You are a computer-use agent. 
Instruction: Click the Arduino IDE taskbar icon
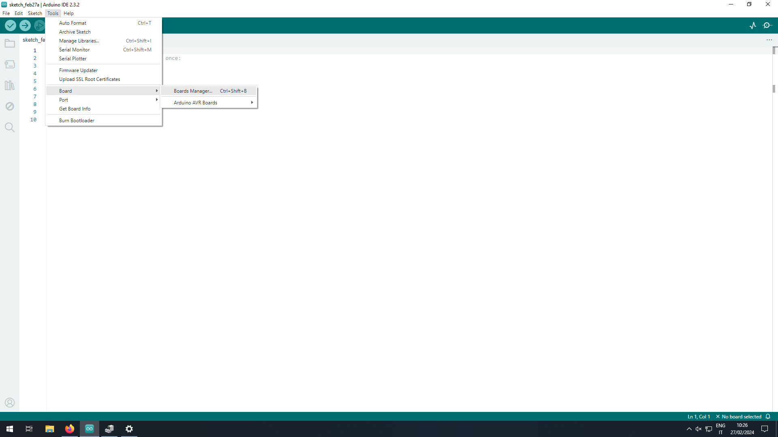89,429
